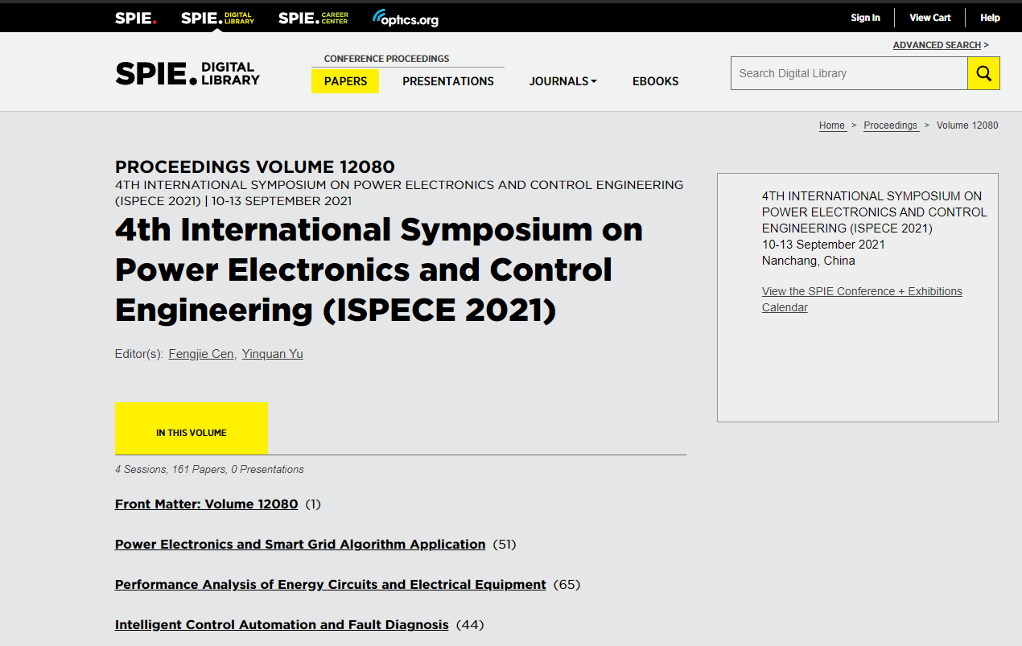Click the Conference Proceedings label
Viewport: 1022px width, 646px height.
point(386,59)
